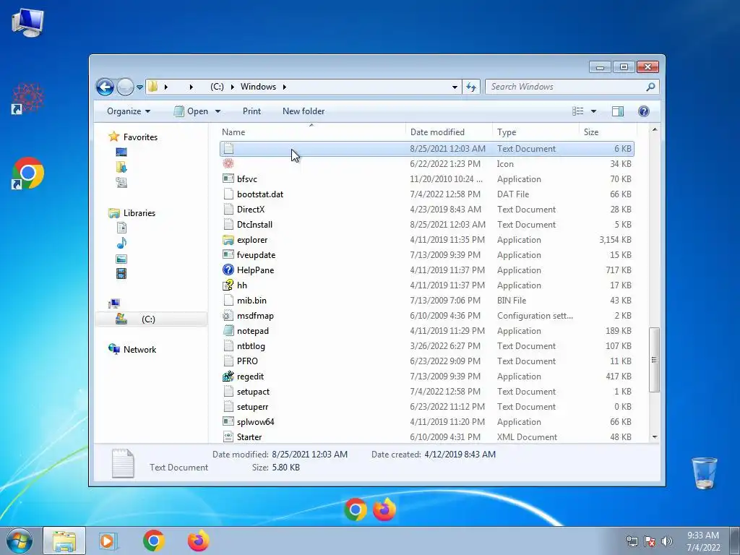
Task: Select the bootstat.dat file
Action: click(x=427, y=194)
